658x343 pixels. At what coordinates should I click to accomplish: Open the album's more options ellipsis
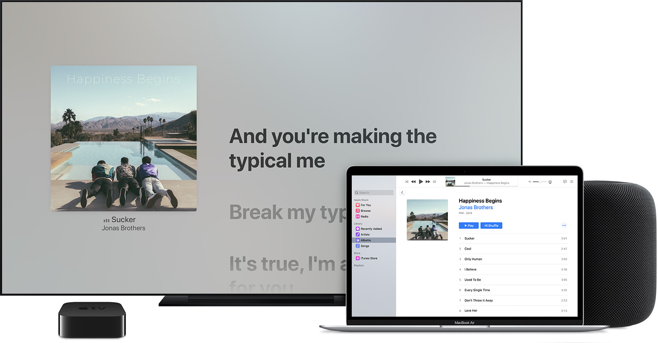564,225
